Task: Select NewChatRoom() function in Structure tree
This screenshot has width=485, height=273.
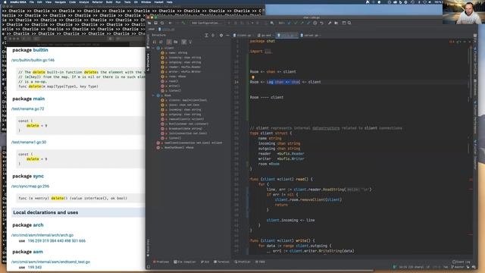Action: pos(179,147)
